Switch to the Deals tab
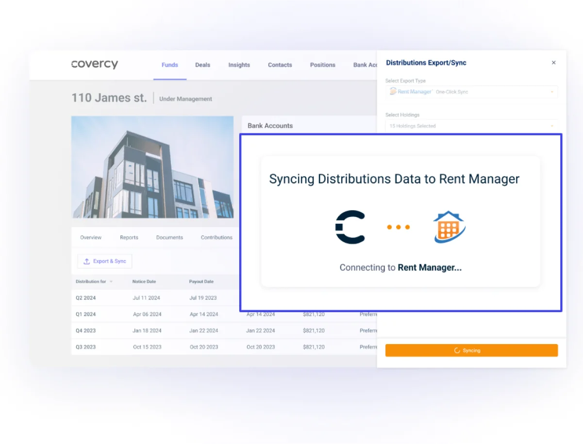The width and height of the screenshot is (583, 444). 202,65
